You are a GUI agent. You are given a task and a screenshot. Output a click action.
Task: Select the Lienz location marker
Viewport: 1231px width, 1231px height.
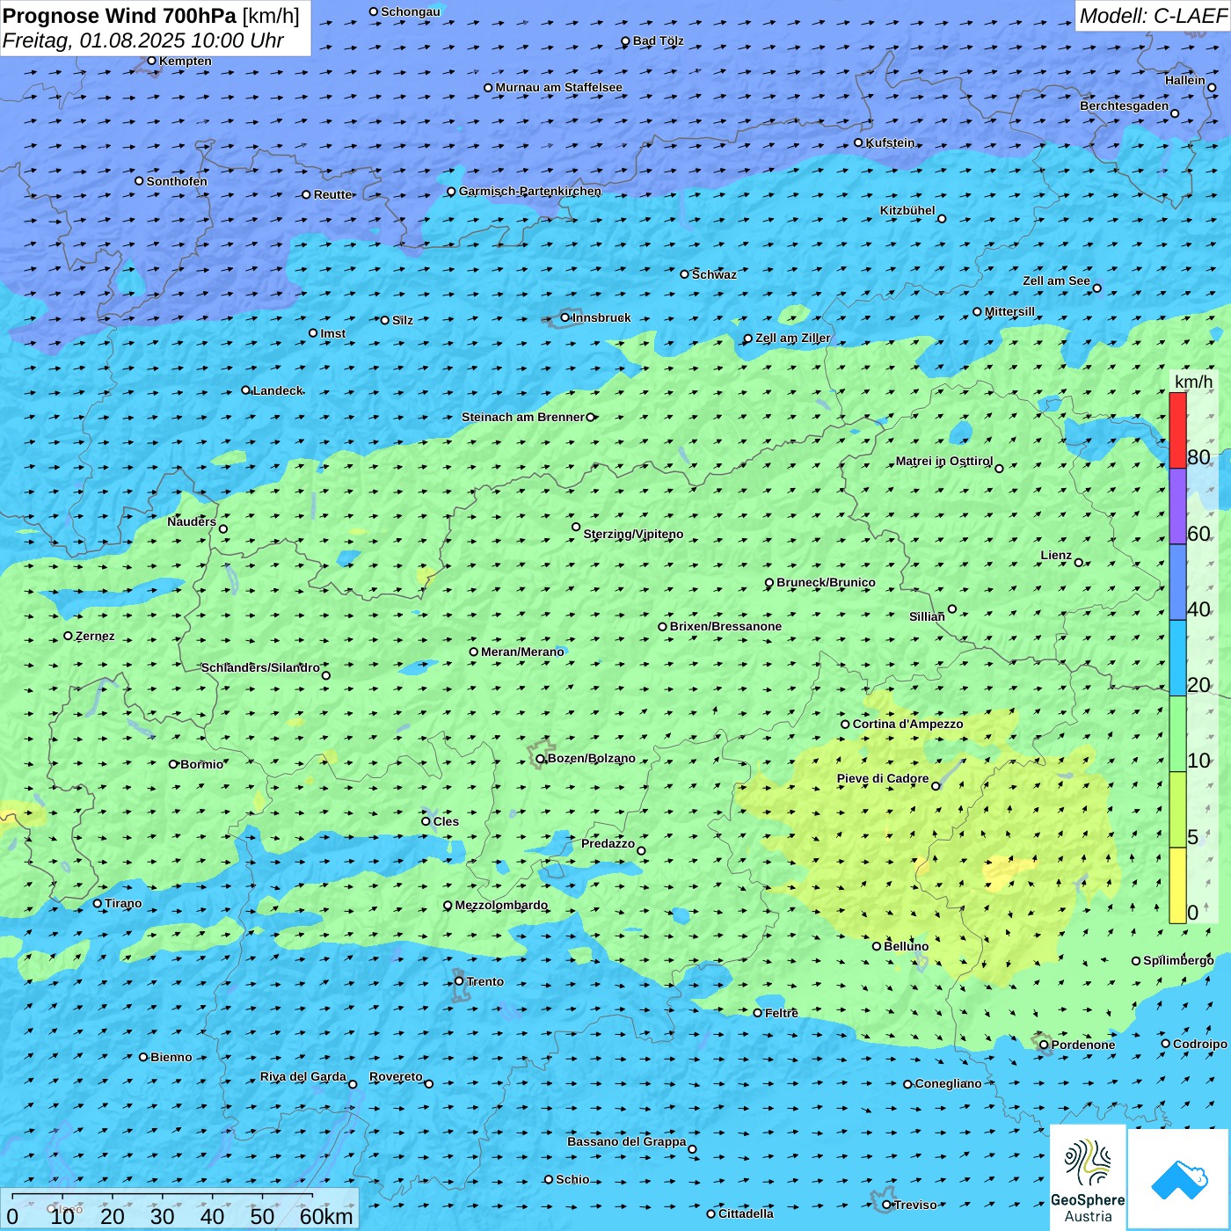[1079, 563]
